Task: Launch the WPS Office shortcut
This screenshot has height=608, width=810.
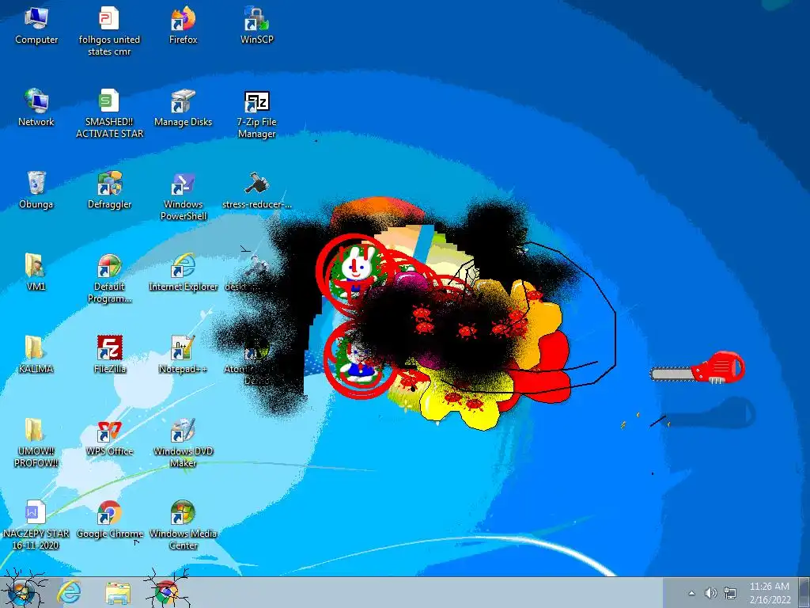Action: [109, 437]
